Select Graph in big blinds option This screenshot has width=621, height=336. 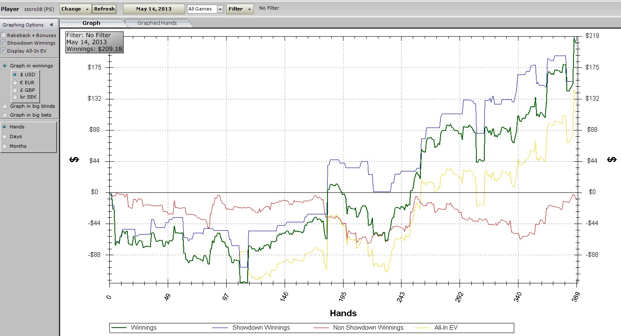(x=5, y=106)
